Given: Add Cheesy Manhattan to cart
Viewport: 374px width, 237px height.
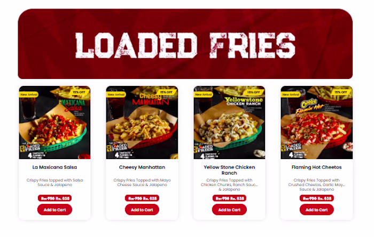Looking at the screenshot, I should [x=142, y=210].
